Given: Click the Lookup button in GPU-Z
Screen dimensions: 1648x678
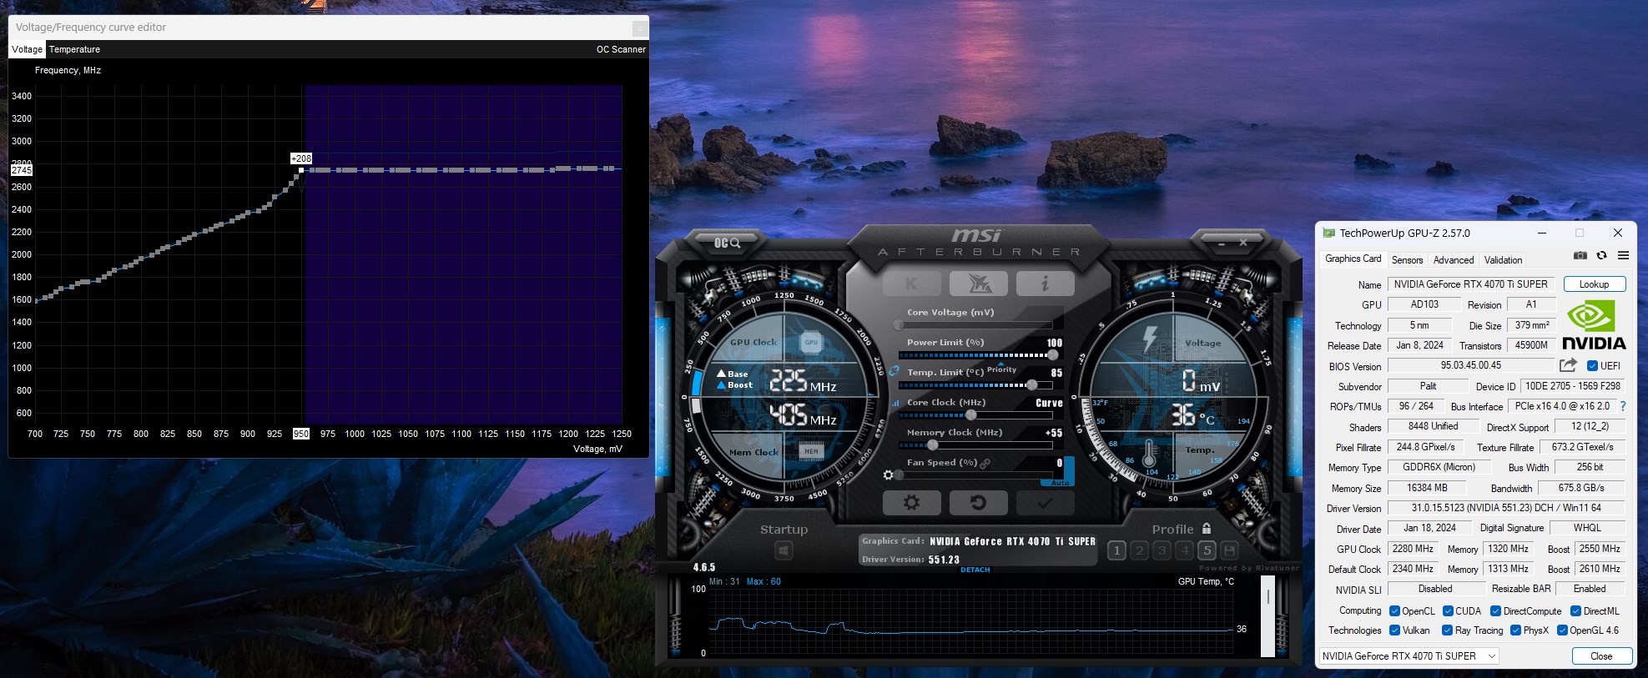Looking at the screenshot, I should point(1594,284).
